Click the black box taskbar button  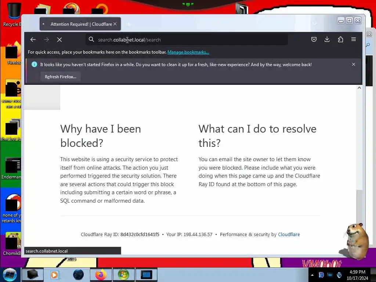[x=32, y=275]
